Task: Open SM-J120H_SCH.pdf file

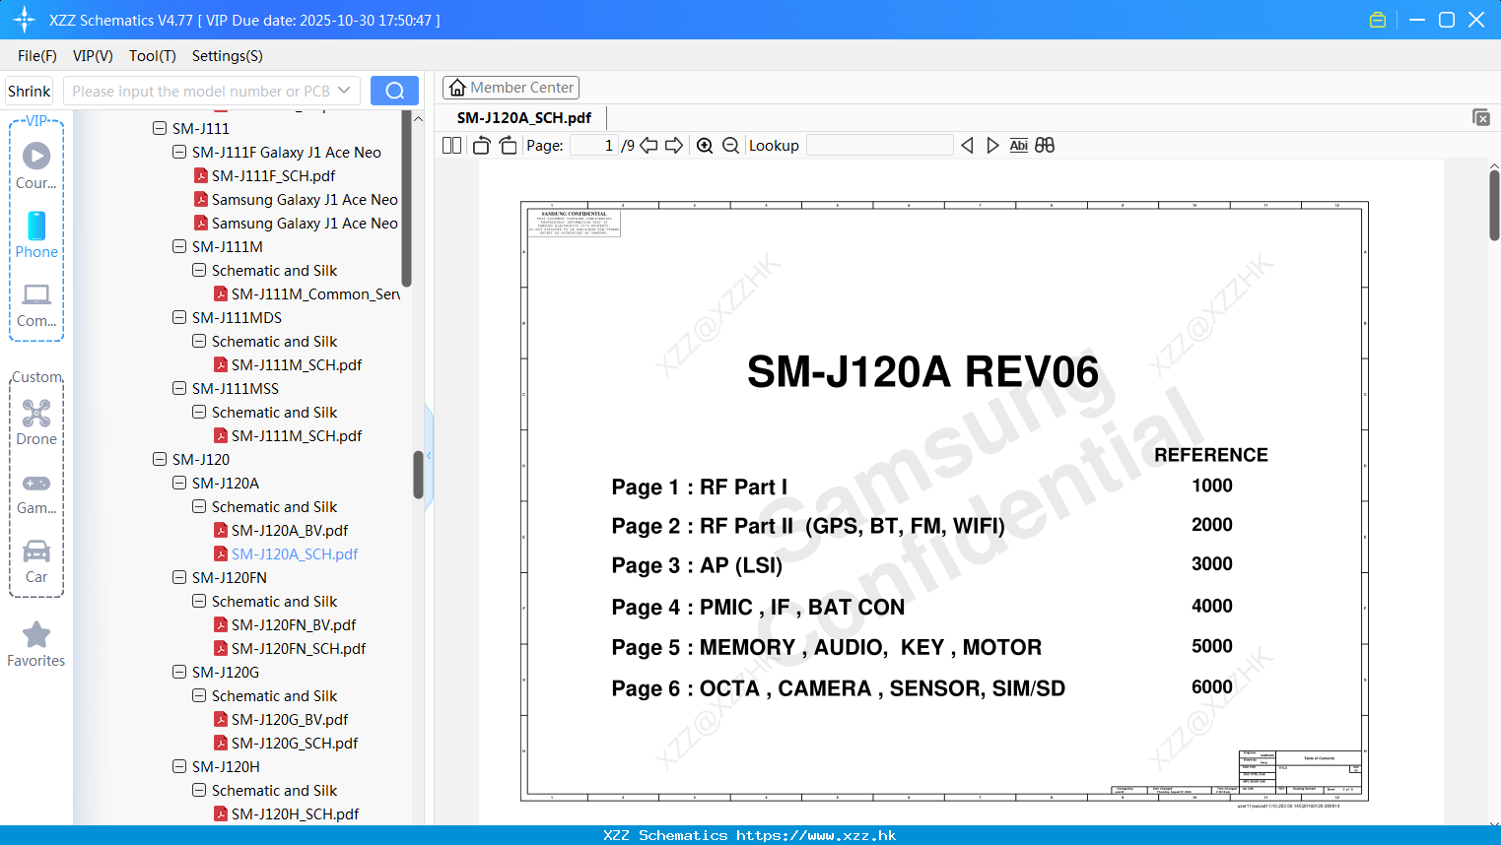Action: point(295,813)
